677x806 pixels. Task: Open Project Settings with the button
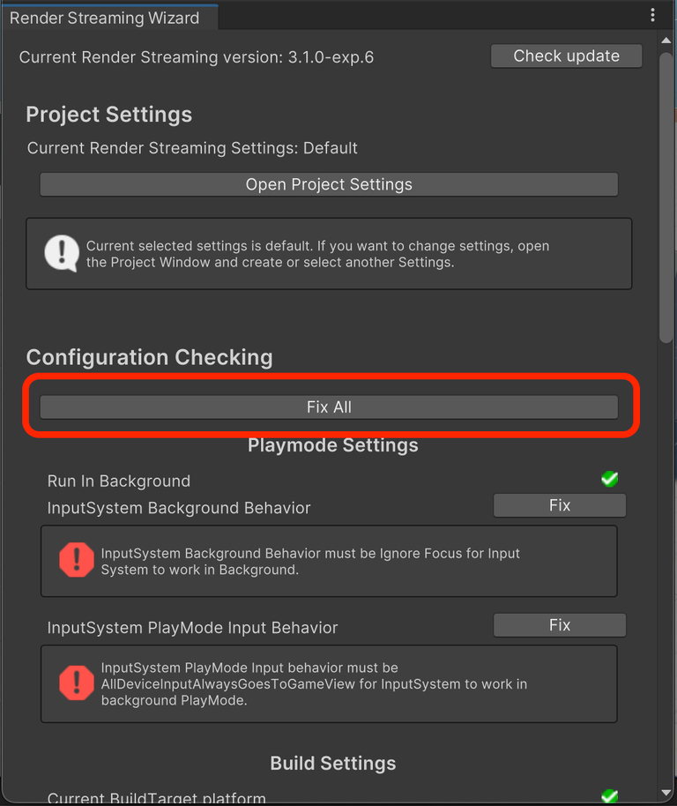(329, 184)
